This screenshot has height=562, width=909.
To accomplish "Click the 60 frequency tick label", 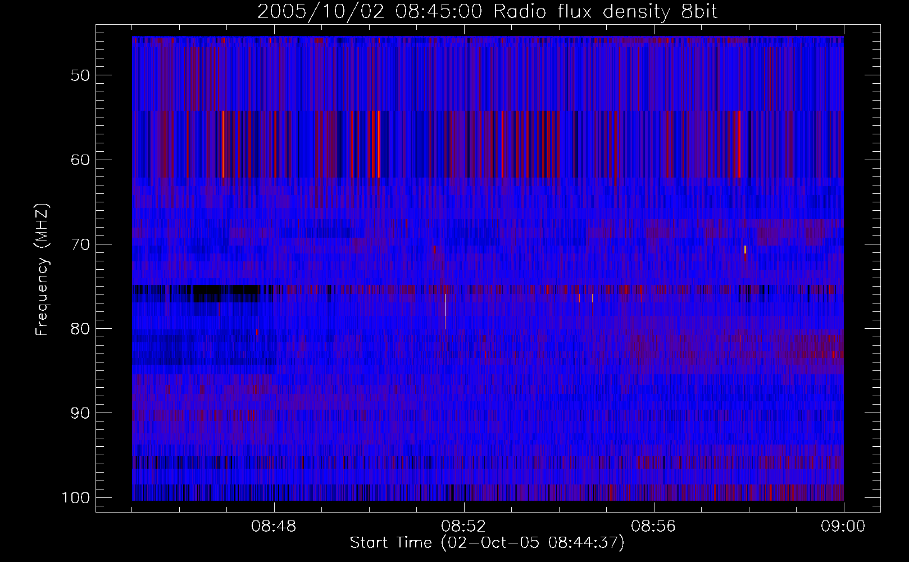I will pyautogui.click(x=81, y=160).
